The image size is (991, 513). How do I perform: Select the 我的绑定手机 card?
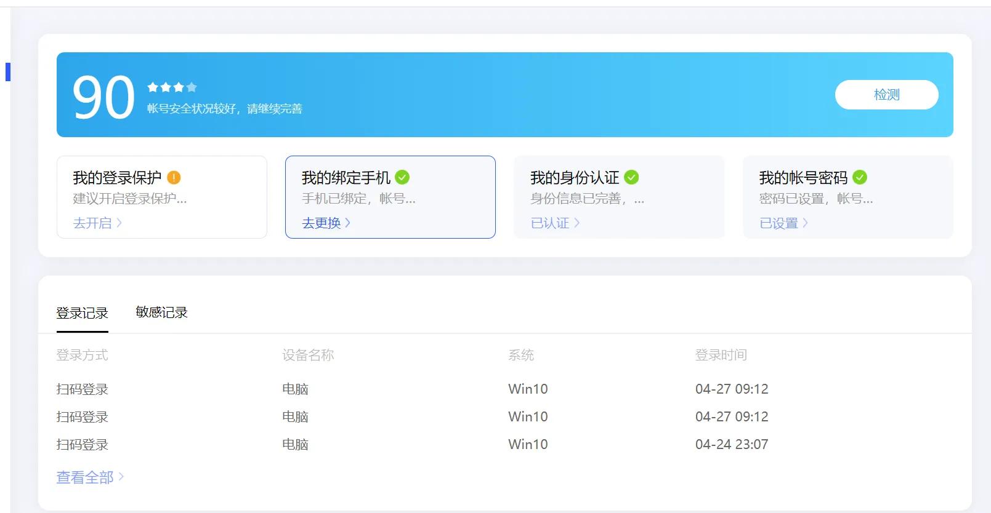(x=390, y=197)
